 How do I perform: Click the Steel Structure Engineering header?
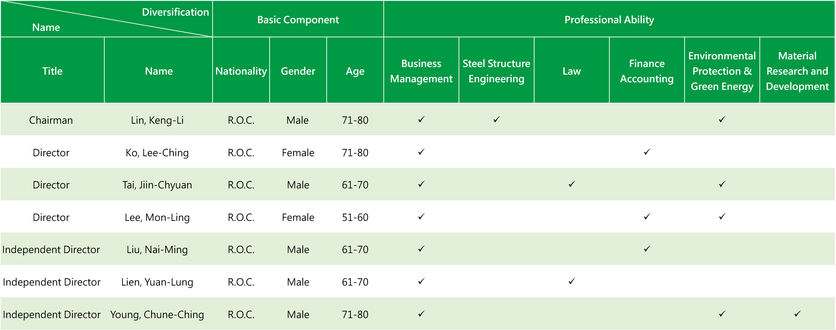tap(496, 70)
